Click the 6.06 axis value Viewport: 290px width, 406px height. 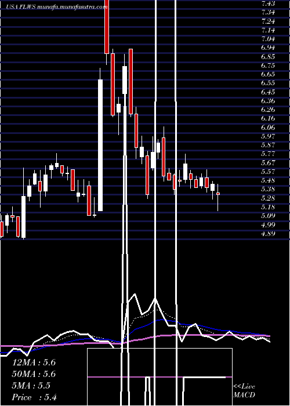tap(268, 128)
